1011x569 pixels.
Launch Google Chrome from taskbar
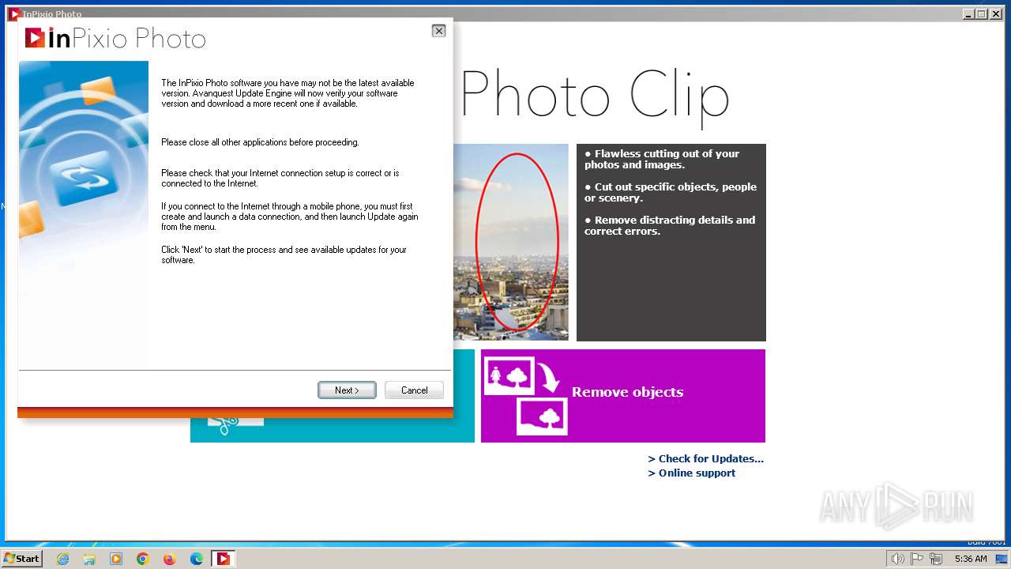[143, 559]
